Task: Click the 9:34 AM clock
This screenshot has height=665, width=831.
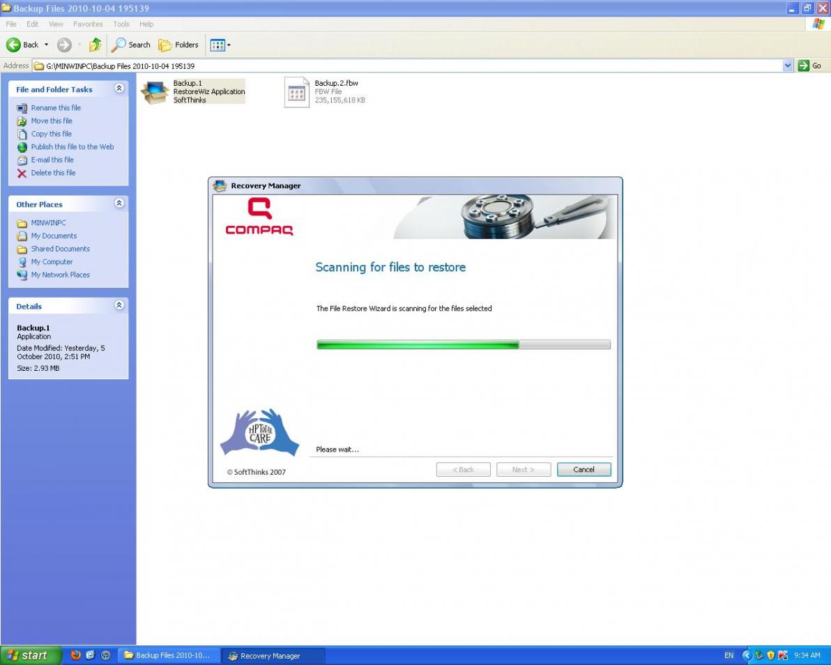Action: click(807, 655)
